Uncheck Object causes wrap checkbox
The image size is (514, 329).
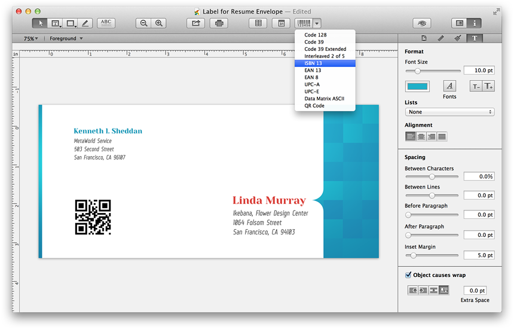tap(408, 275)
